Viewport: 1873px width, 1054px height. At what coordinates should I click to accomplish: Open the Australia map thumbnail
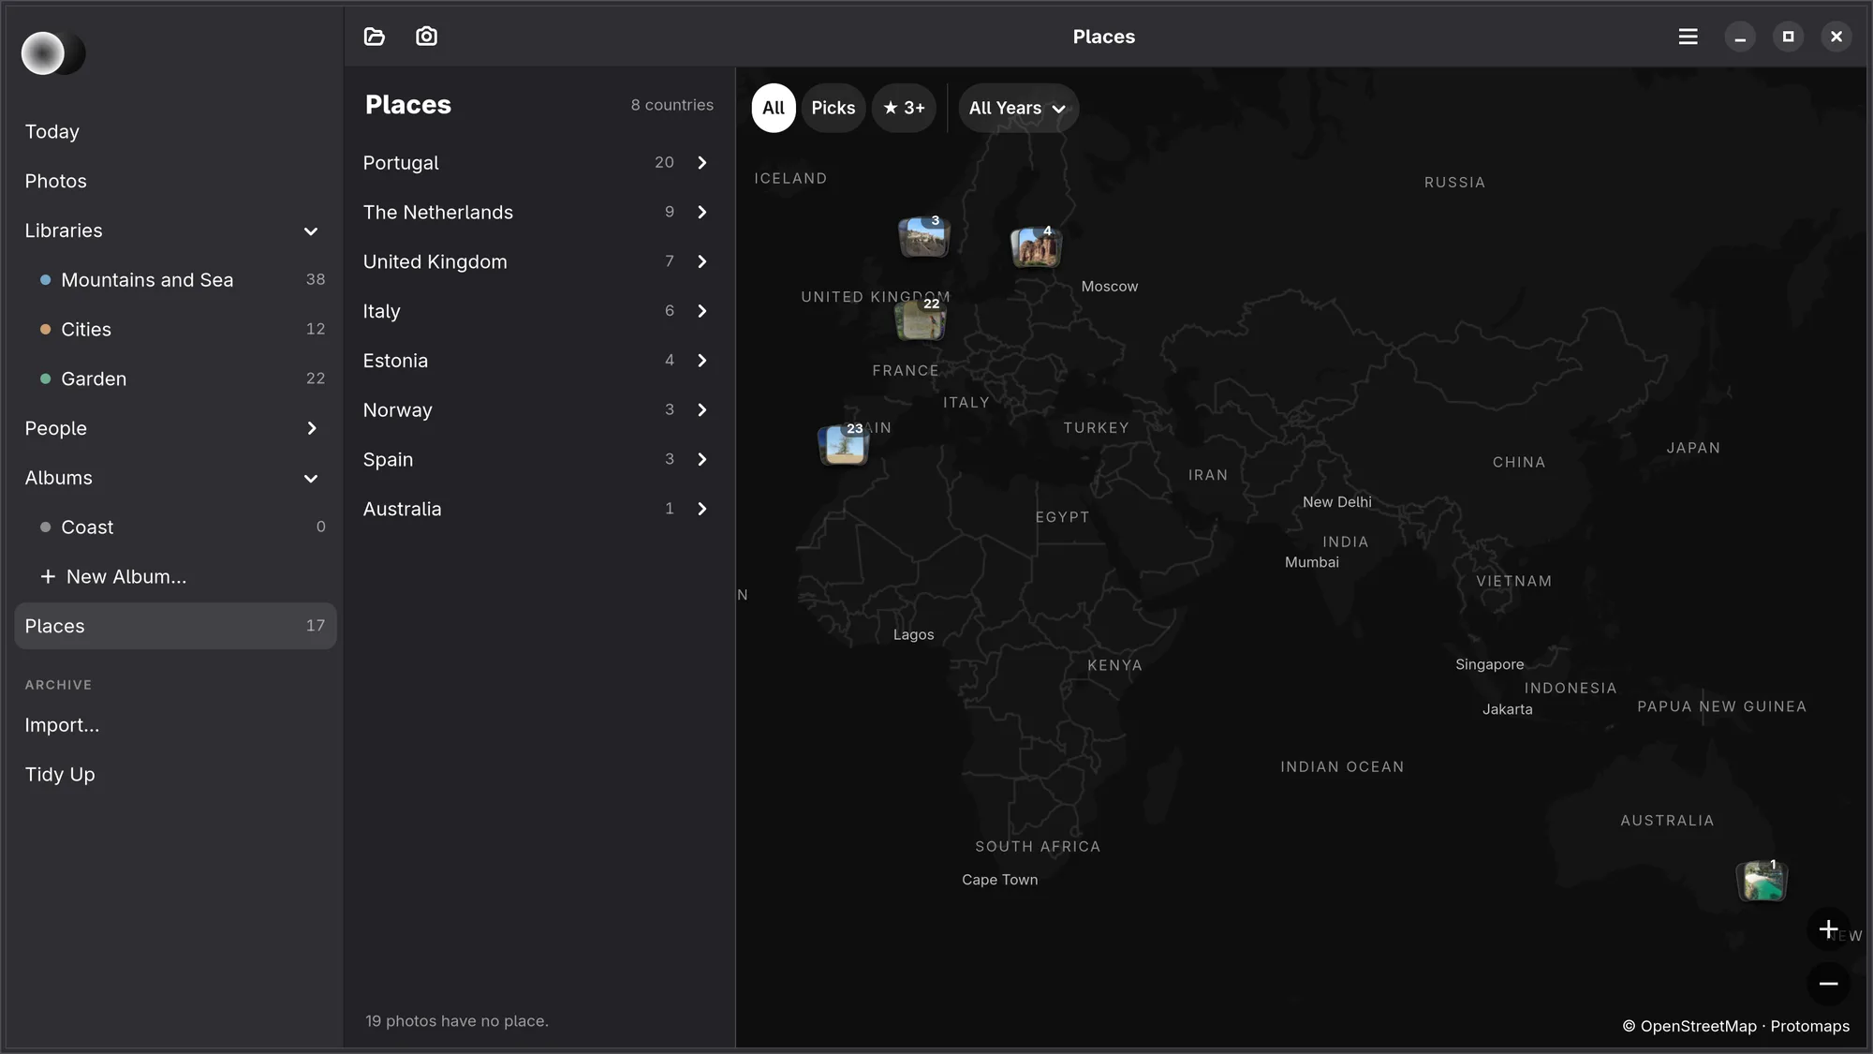point(1762,881)
